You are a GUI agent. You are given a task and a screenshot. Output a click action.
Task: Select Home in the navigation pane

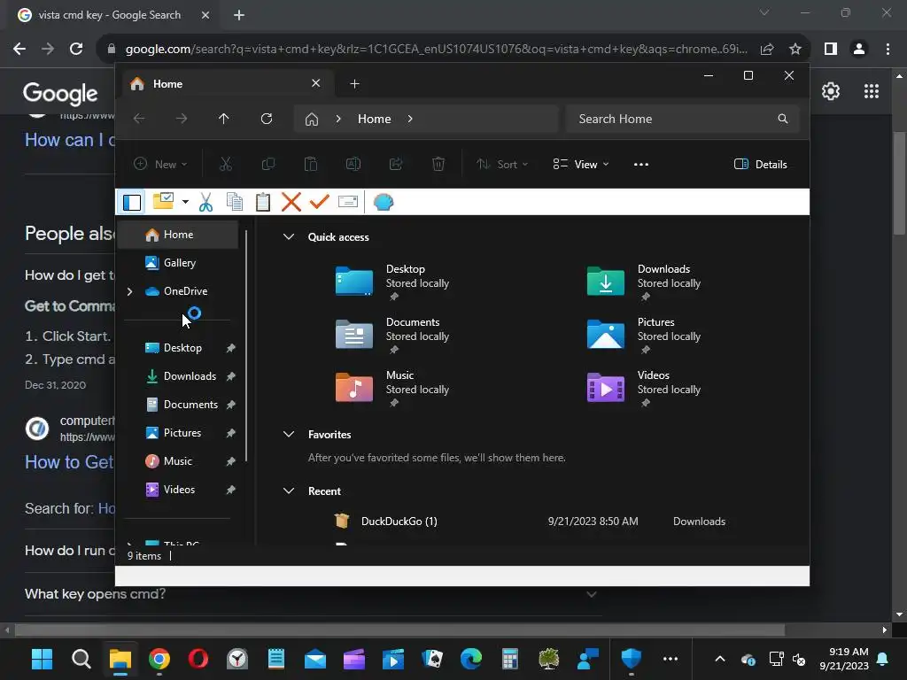[178, 235]
